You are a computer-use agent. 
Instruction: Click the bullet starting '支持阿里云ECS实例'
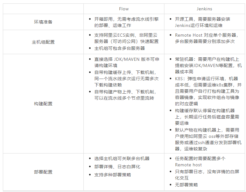pos(127,38)
